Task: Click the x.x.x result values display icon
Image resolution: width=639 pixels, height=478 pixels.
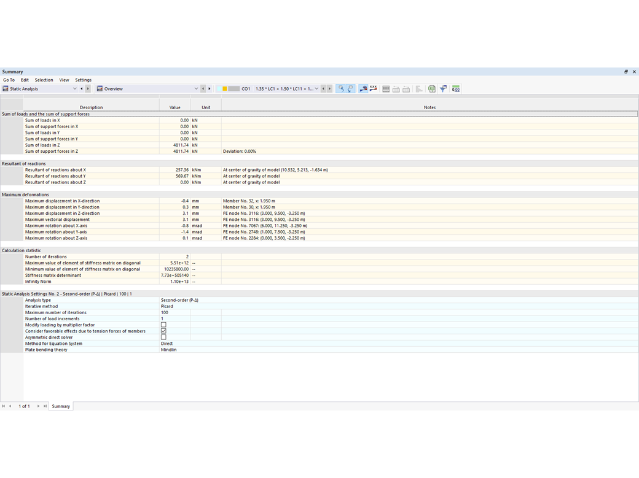Action: point(373,88)
